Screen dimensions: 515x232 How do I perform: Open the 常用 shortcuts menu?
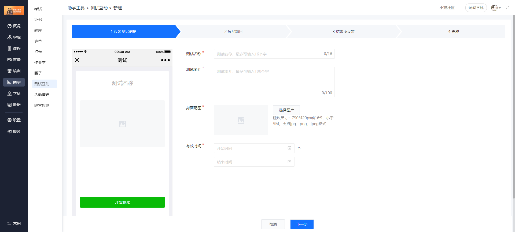pyautogui.click(x=14, y=223)
